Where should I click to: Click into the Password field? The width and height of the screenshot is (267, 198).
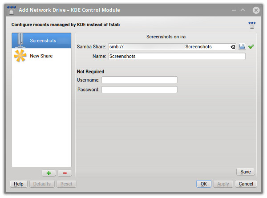139,90
